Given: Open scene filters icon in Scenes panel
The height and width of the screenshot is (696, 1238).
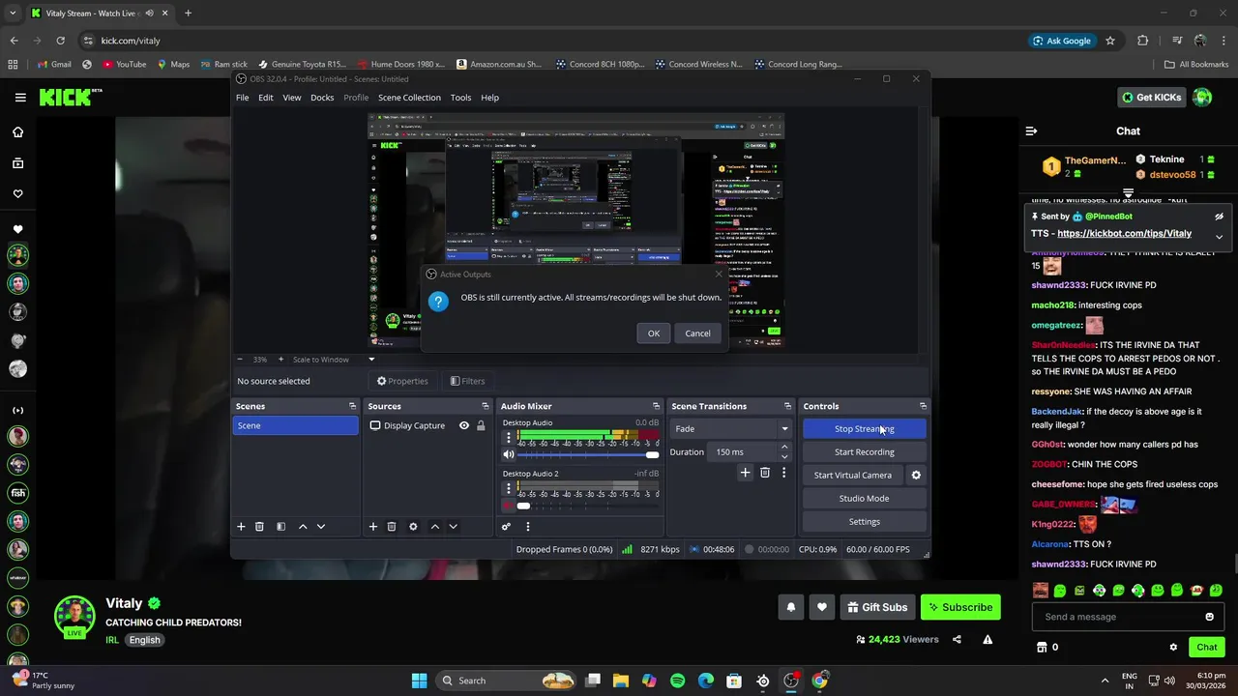Looking at the screenshot, I should tap(280, 527).
